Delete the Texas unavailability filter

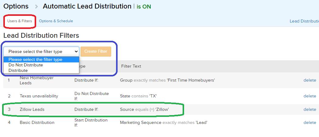(x=310, y=96)
